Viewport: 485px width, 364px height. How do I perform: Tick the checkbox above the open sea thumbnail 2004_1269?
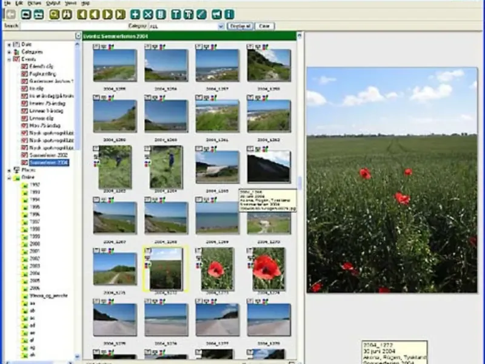point(199,200)
